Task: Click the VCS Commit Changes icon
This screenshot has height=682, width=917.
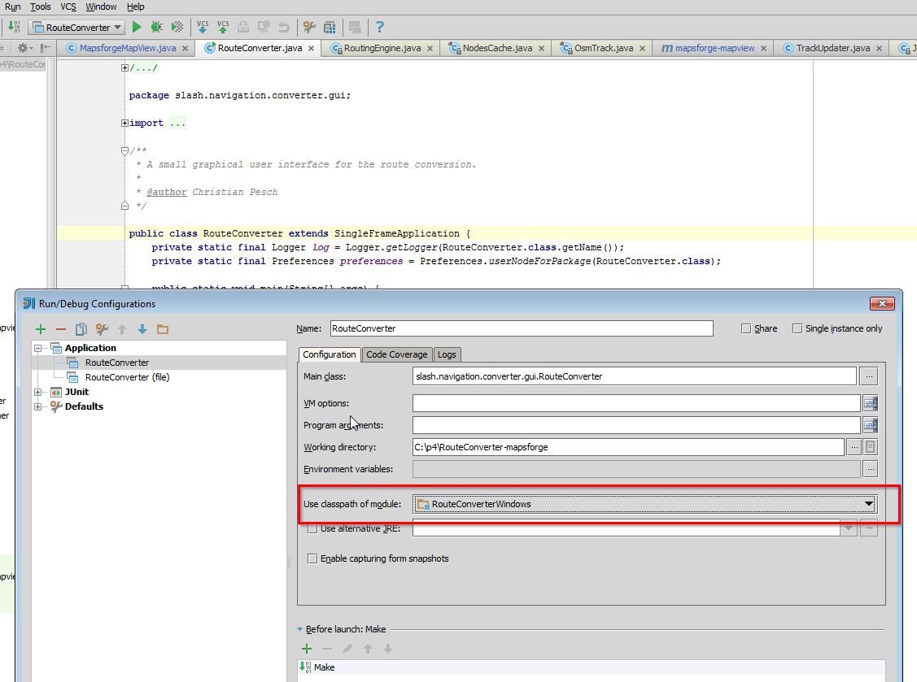Action: click(x=223, y=27)
